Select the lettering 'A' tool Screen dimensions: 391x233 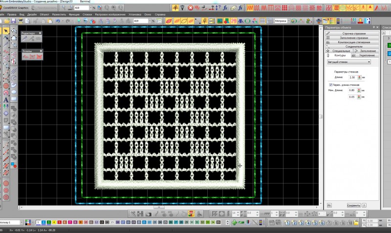click(6, 100)
